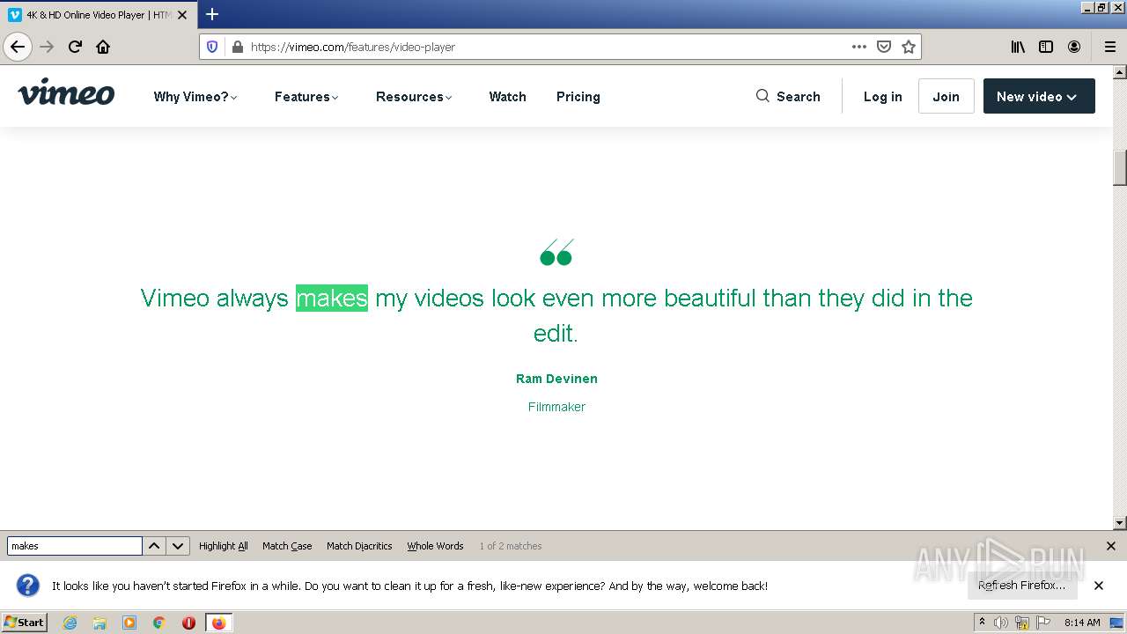This screenshot has width=1127, height=634.
Task: Find next match arrow
Action: click(178, 546)
